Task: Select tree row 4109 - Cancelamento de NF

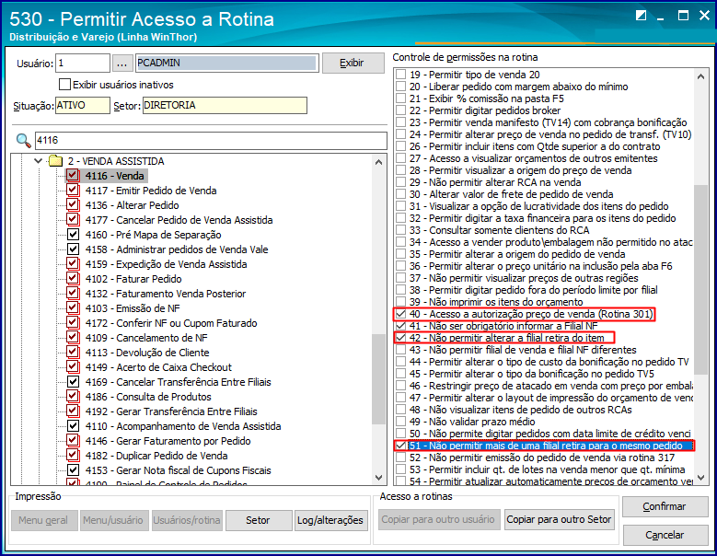Action: (146, 338)
